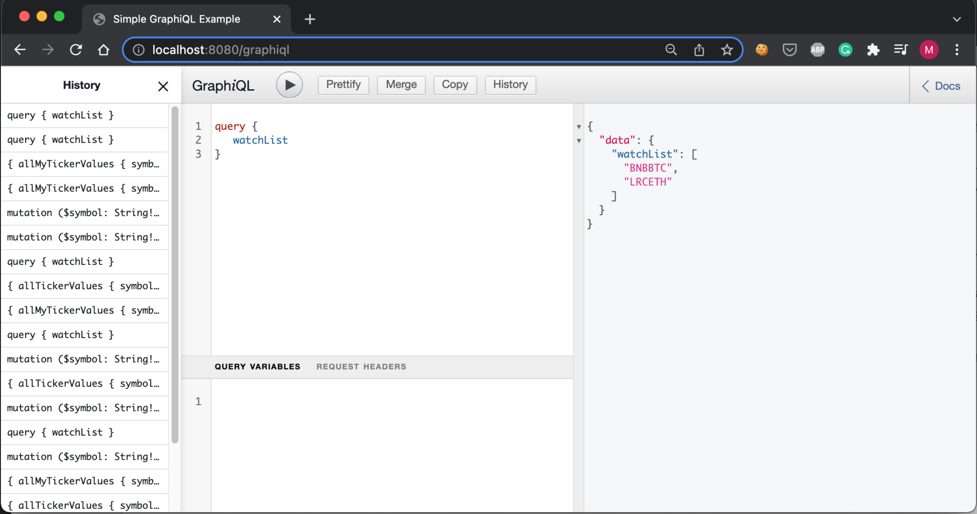Copy the query using the Copy button
977x514 pixels.
click(455, 84)
